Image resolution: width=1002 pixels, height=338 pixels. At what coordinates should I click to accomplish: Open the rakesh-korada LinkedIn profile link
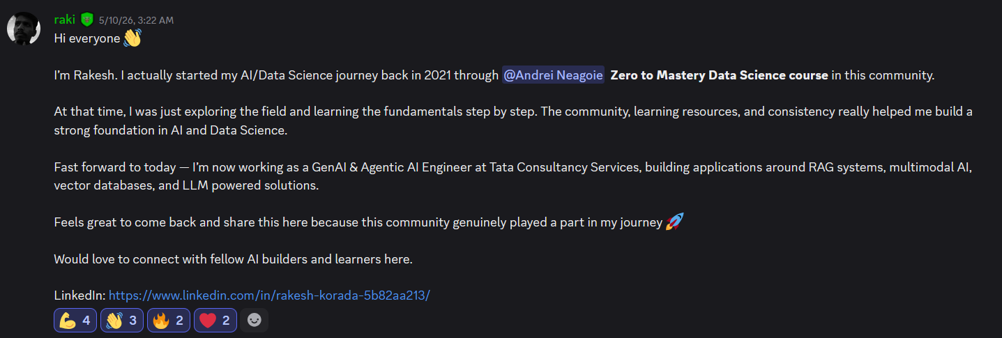point(269,295)
